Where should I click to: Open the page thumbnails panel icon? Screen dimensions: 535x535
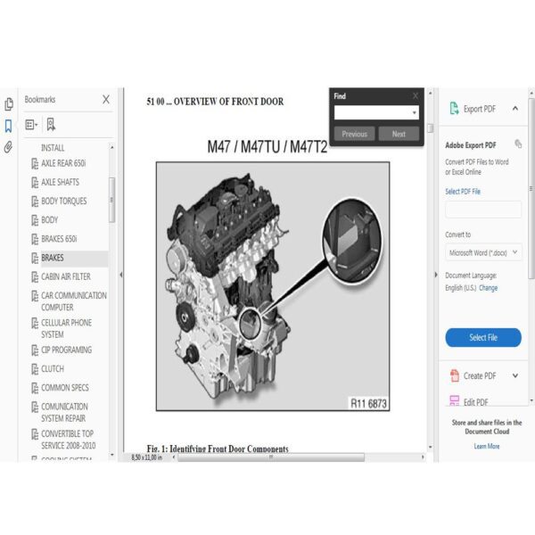(9, 104)
